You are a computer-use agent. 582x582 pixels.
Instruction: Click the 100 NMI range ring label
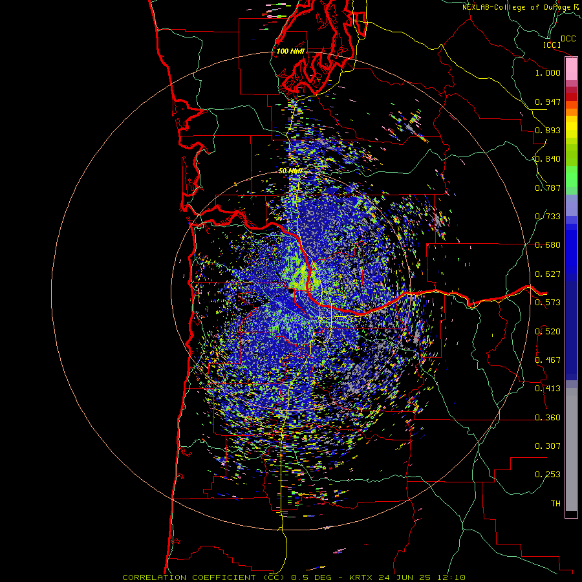pyautogui.click(x=290, y=51)
